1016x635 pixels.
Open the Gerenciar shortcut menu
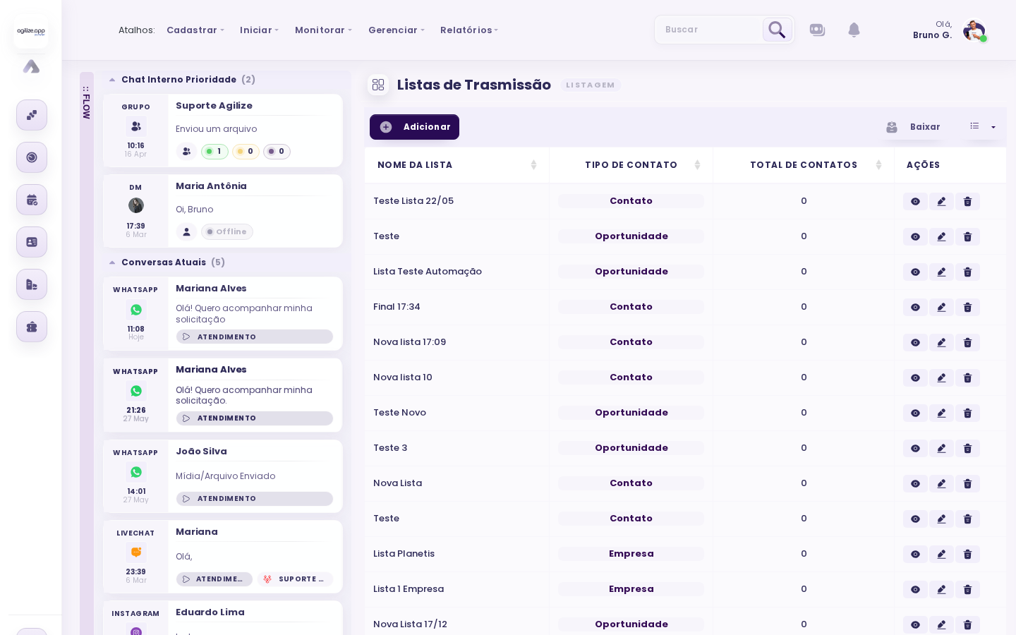397,30
